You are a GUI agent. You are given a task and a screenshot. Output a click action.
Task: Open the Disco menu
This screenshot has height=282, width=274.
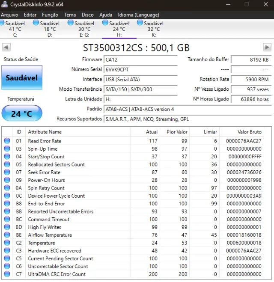[87, 15]
